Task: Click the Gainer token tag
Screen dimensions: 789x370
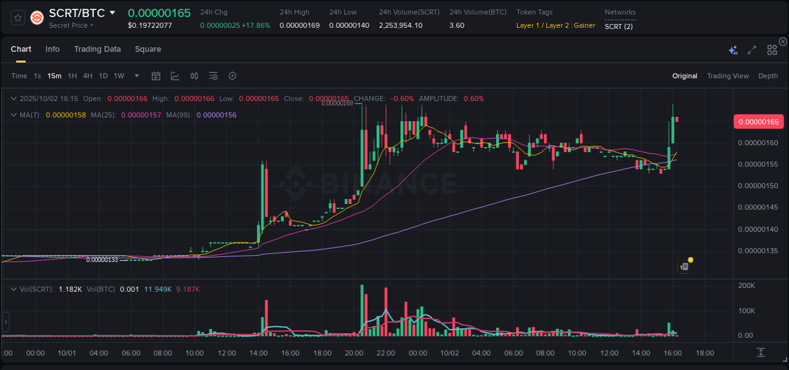Action: [x=584, y=26]
